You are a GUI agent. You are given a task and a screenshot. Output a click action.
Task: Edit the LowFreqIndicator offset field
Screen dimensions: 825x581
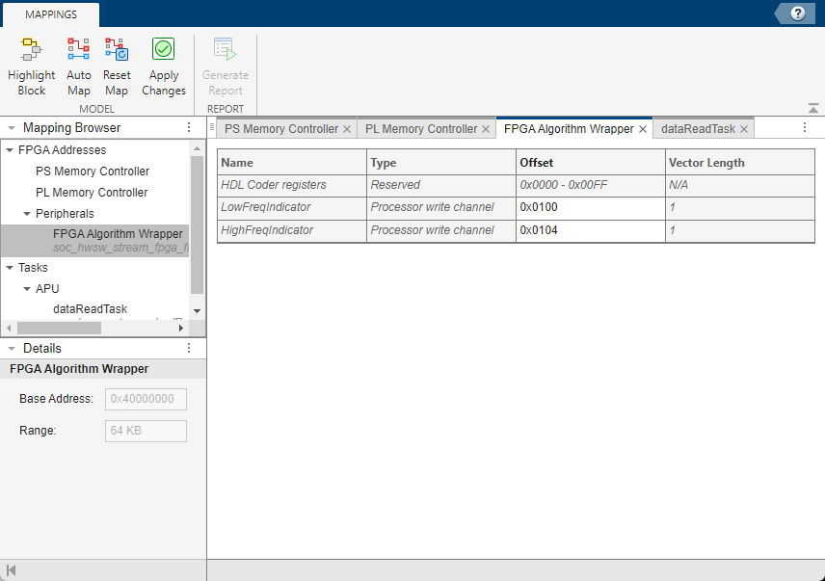(x=590, y=207)
